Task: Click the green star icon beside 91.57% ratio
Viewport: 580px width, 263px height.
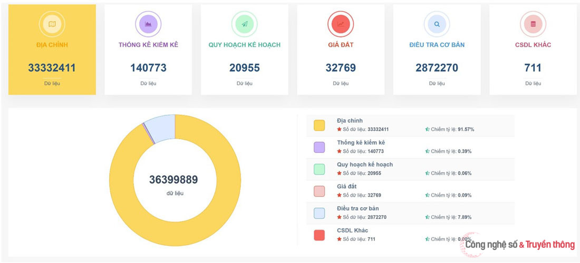Action: [x=428, y=129]
